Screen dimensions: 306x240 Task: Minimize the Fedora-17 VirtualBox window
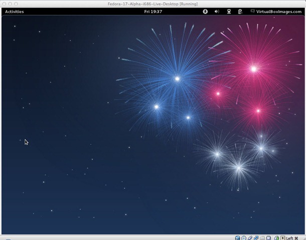point(10,3)
